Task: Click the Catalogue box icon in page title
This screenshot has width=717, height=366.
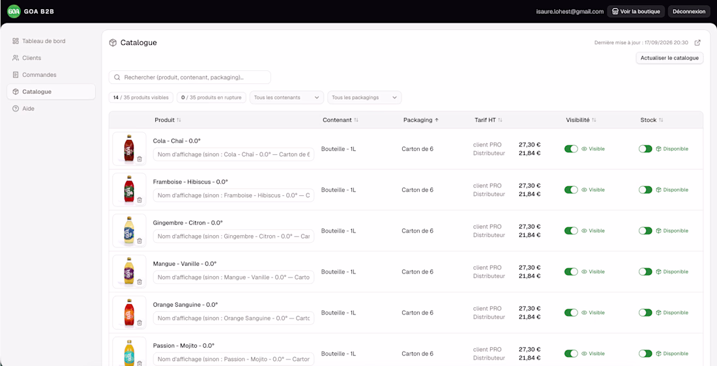Action: [x=113, y=42]
